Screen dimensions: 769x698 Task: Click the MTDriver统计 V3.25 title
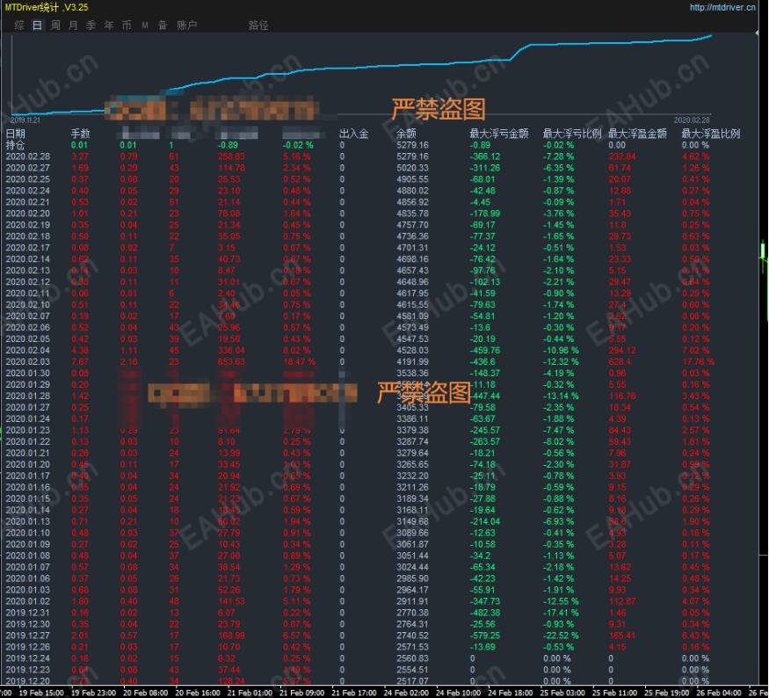(47, 7)
